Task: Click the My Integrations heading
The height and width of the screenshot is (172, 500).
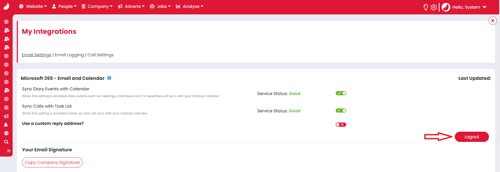Action: pyautogui.click(x=49, y=31)
